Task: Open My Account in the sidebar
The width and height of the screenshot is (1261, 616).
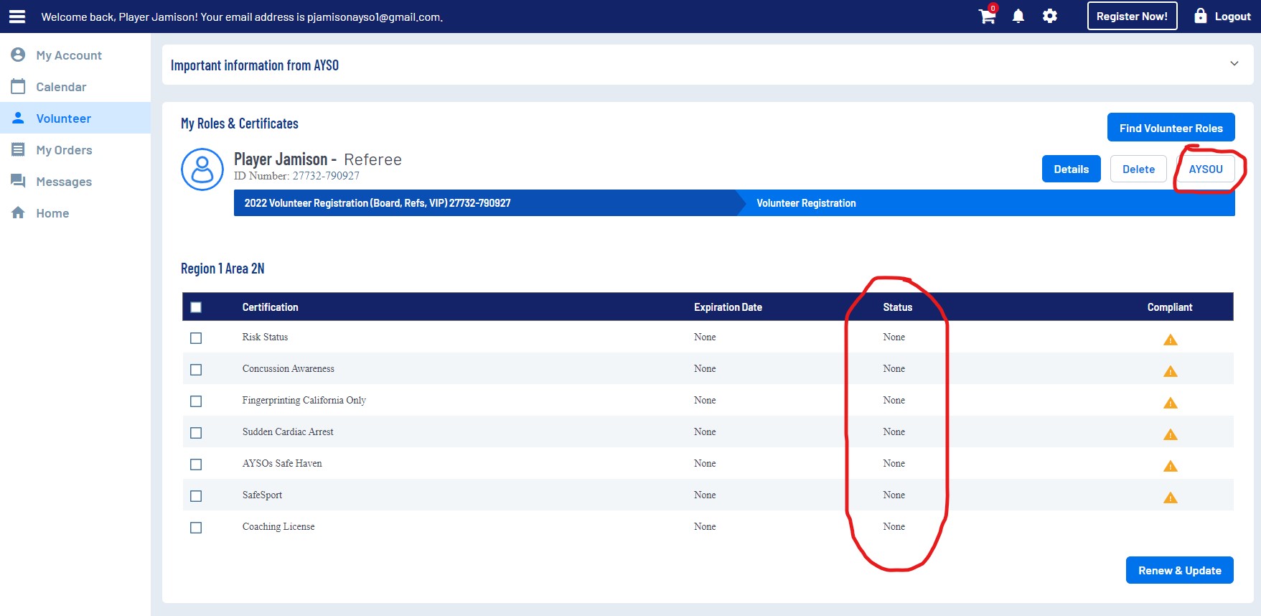Action: 69,55
